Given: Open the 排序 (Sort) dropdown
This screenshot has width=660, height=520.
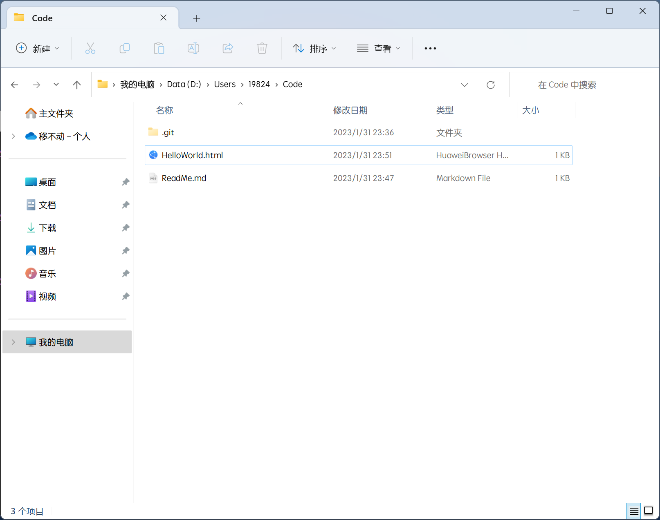Looking at the screenshot, I should (315, 48).
